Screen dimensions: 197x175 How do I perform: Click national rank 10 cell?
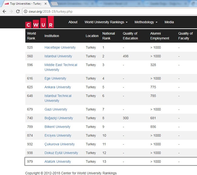(104, 136)
